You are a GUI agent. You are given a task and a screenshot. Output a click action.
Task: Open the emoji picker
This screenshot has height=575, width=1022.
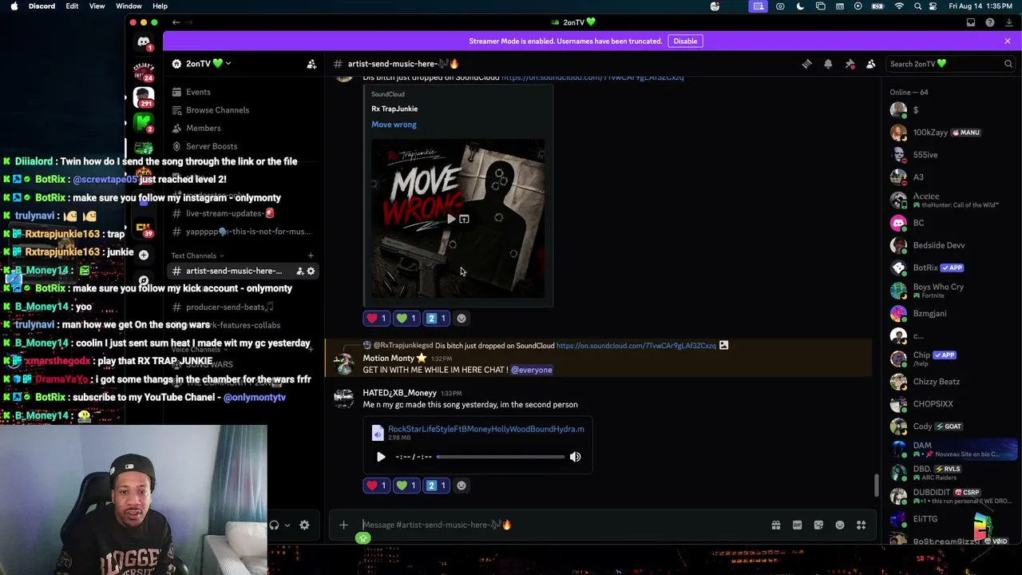tap(840, 525)
